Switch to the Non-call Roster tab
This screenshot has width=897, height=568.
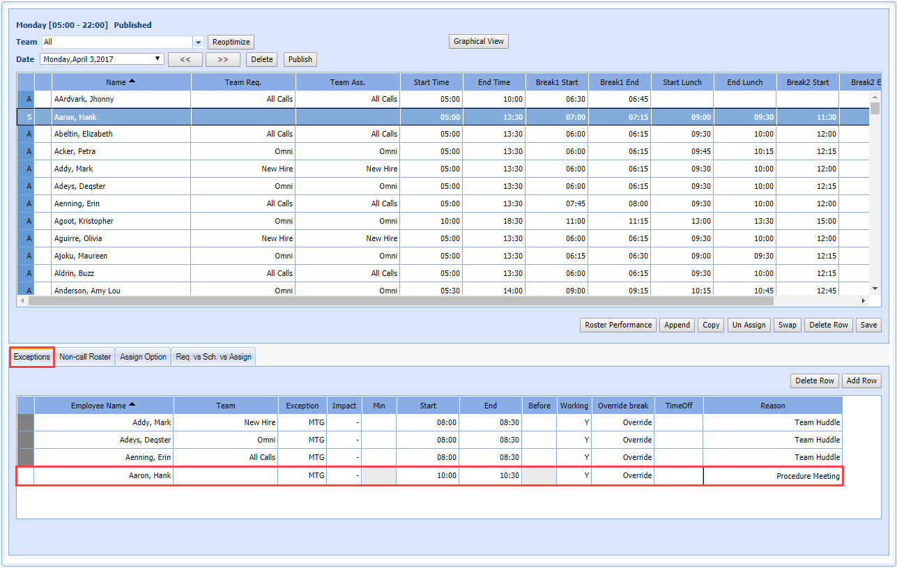pyautogui.click(x=85, y=357)
